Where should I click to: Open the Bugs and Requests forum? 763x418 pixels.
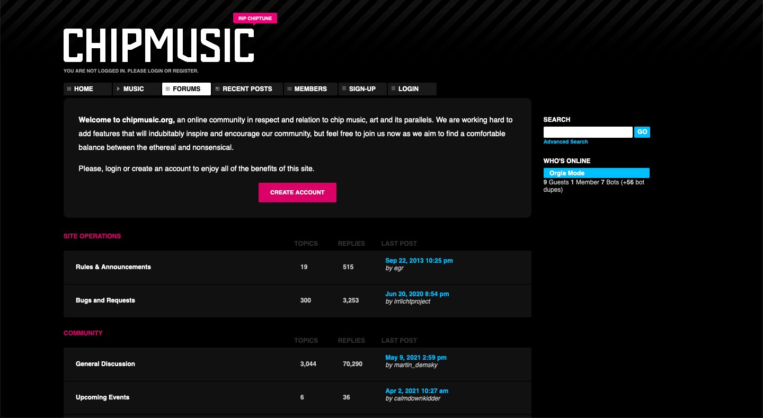coord(105,300)
